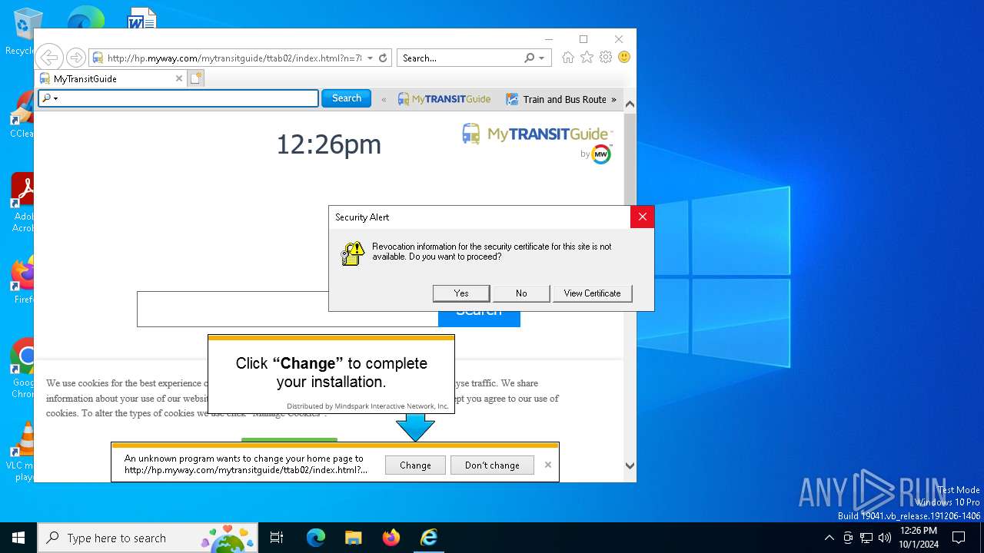
Task: Click the MW badge logo
Action: (x=601, y=154)
